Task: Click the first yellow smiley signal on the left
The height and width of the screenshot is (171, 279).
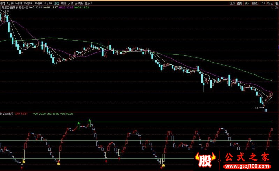Action: [x=24, y=162]
